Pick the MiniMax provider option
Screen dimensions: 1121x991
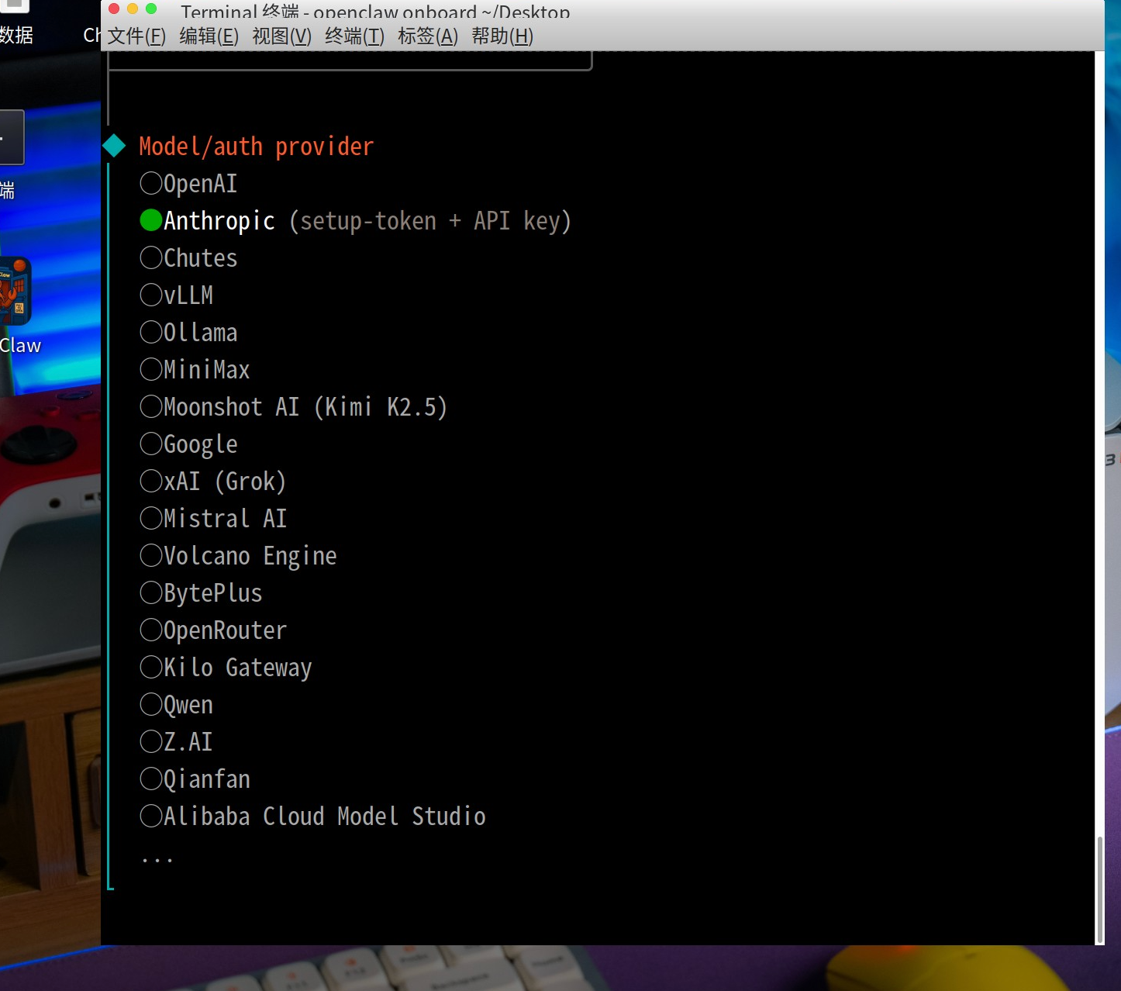[x=195, y=370]
